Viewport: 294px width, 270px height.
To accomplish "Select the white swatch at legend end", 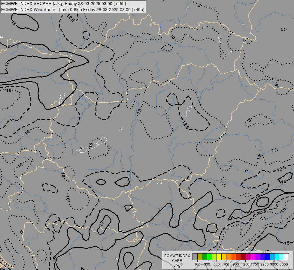I will coord(286,257).
